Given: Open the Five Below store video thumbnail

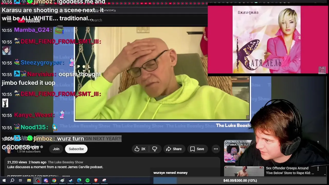Looking at the screenshot, I should (x=244, y=171).
